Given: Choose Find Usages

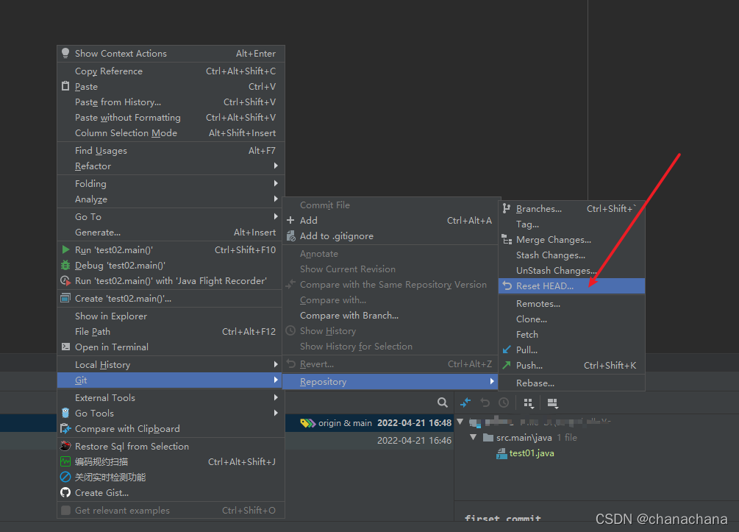Looking at the screenshot, I should tap(171, 150).
